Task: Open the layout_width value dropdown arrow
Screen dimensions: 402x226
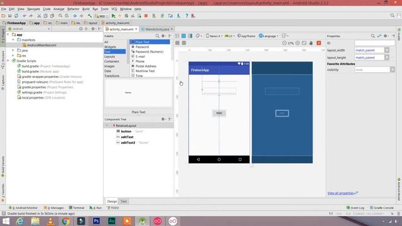Action: click(387, 50)
